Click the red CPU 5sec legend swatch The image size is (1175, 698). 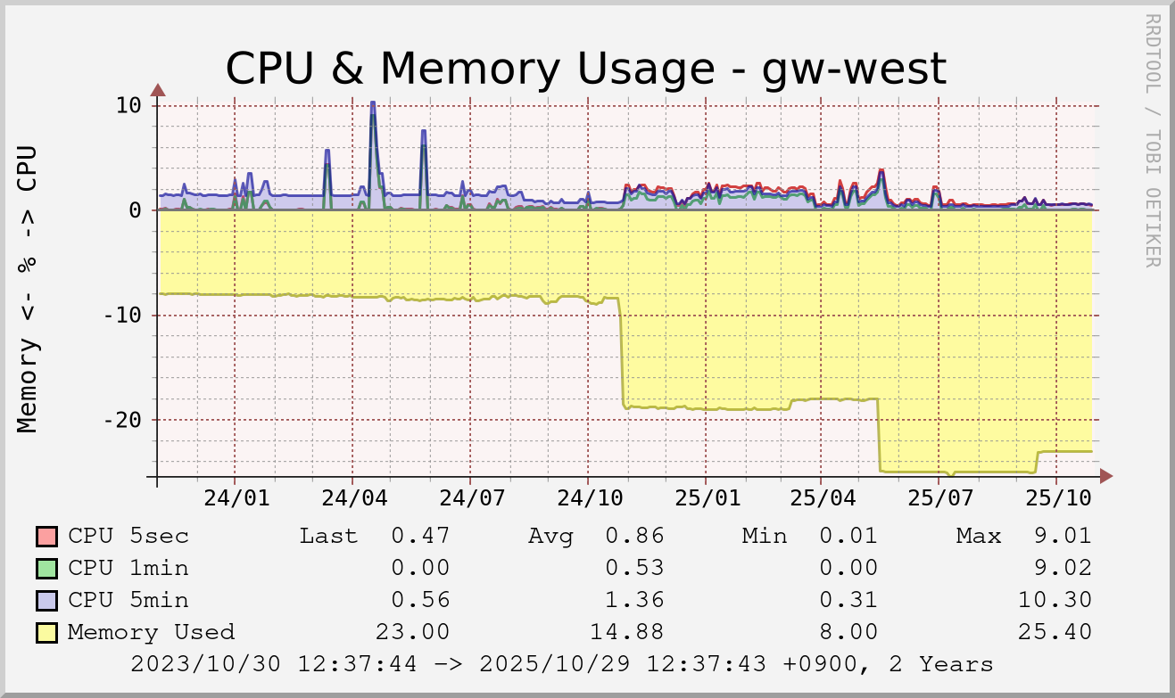pos(47,537)
